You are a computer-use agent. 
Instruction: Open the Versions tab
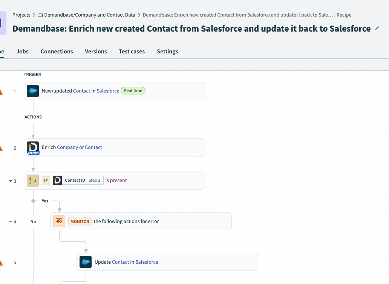[x=96, y=52]
